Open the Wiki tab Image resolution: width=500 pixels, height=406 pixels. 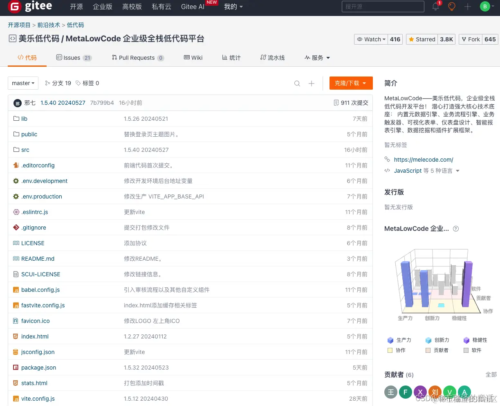click(x=193, y=58)
